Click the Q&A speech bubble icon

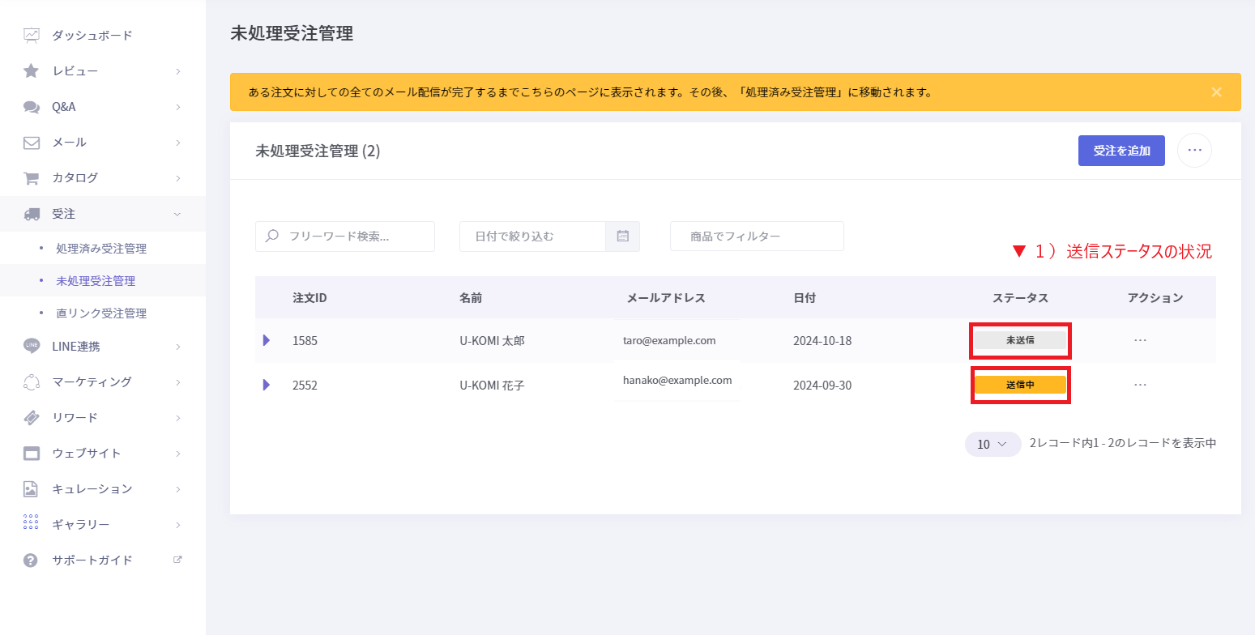tap(32, 107)
